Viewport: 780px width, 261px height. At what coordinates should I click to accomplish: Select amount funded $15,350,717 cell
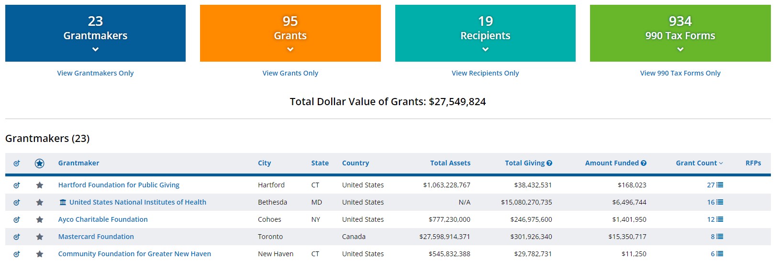(627, 237)
